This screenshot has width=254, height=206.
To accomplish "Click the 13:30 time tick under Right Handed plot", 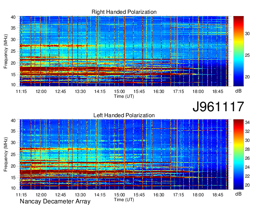I will [80, 91].
